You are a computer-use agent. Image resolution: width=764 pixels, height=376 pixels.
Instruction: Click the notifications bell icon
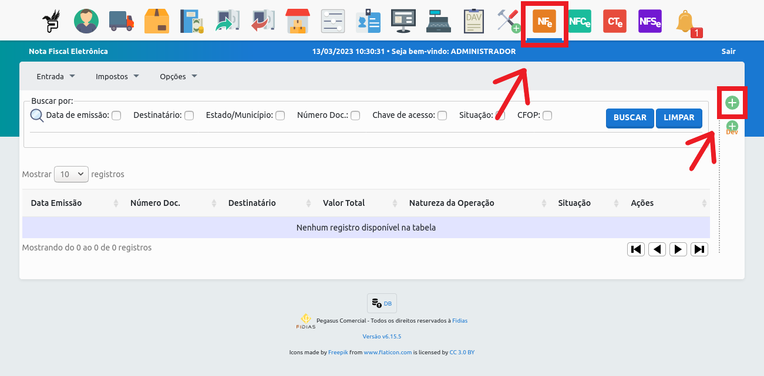[685, 22]
